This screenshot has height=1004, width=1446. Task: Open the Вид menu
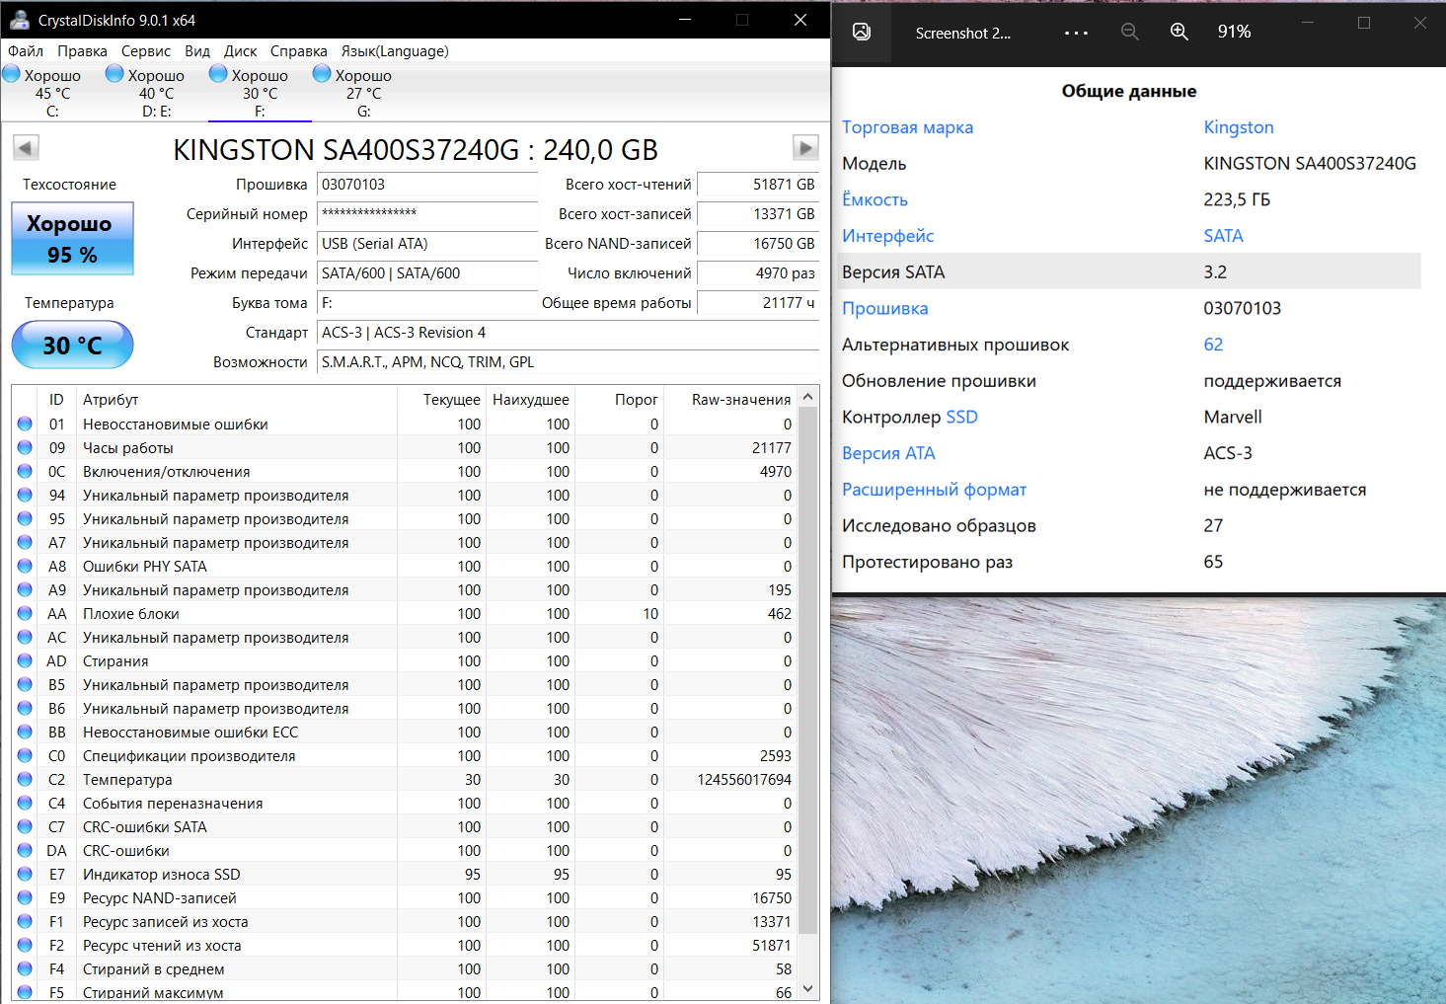click(x=197, y=51)
